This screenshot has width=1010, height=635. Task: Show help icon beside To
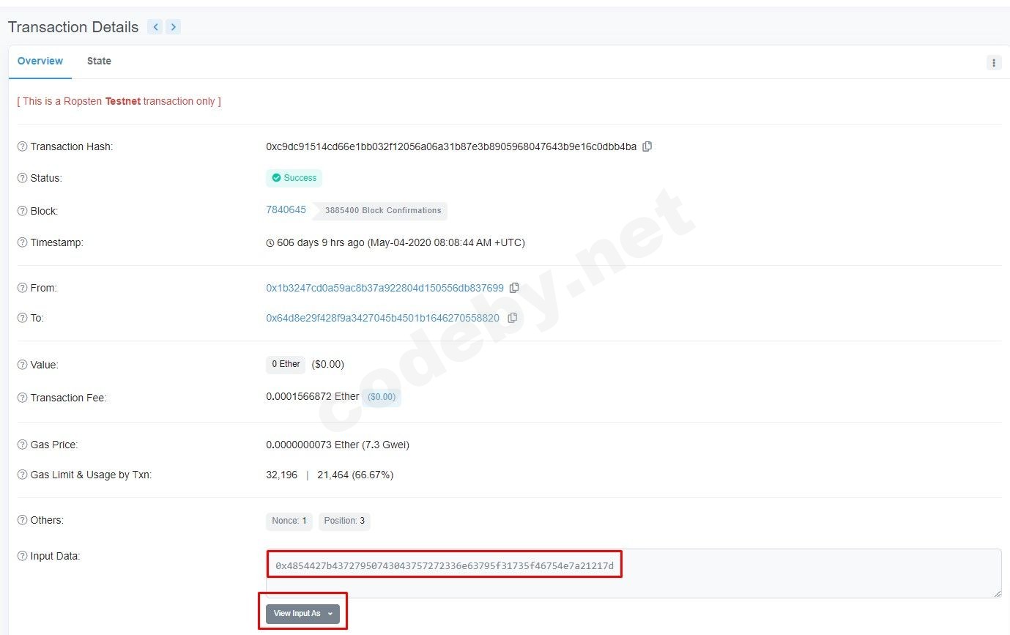22,318
